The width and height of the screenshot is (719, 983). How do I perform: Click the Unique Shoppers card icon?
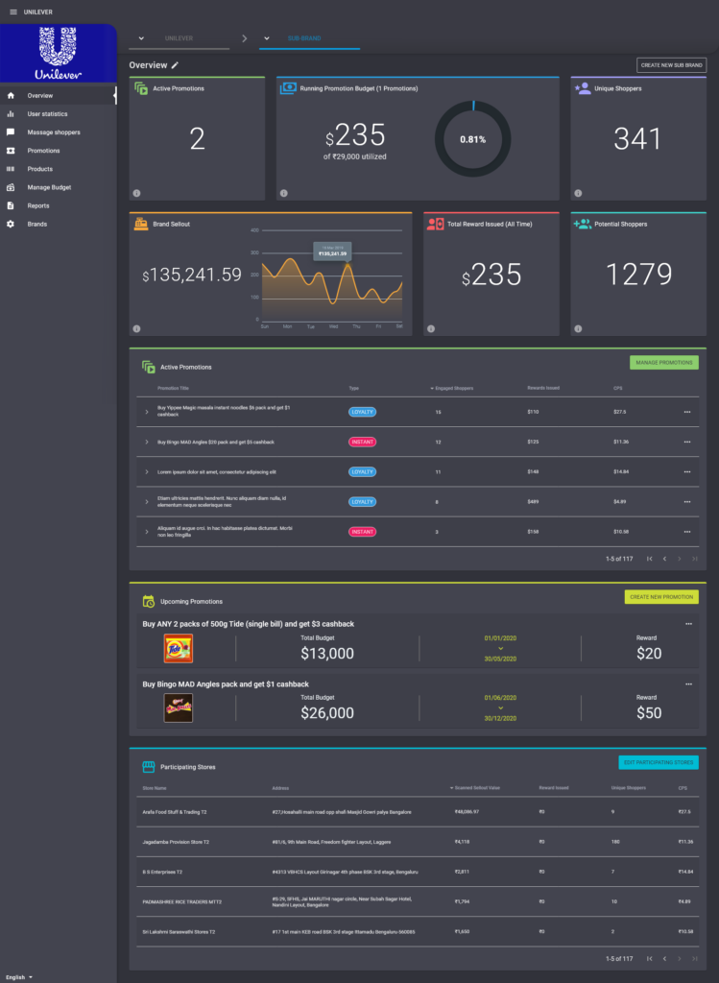pyautogui.click(x=583, y=88)
